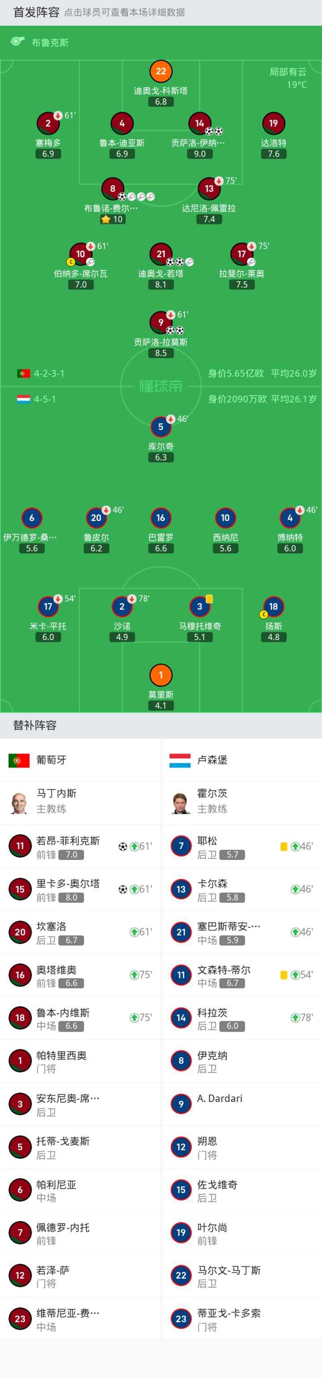Viewport: 322px width, 1379px height.
Task: Click the 替补阵容 section header
Action: (35, 726)
